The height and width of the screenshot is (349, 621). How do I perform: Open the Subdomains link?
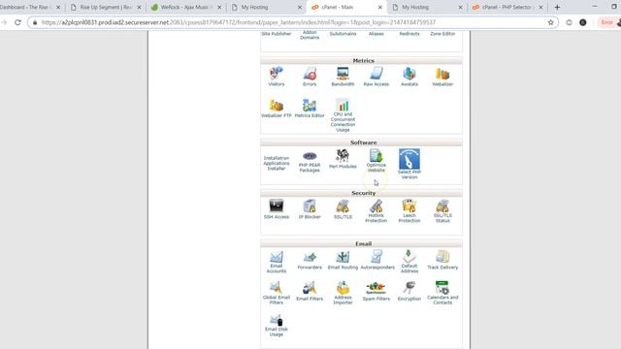tap(343, 34)
